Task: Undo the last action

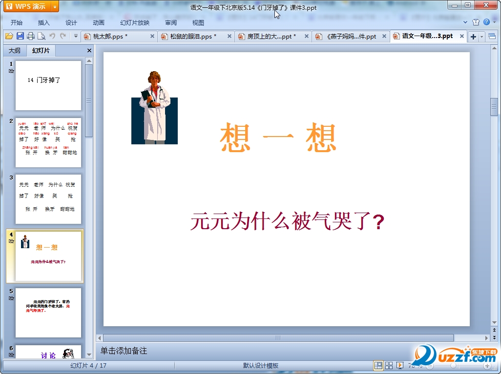Action: point(52,36)
